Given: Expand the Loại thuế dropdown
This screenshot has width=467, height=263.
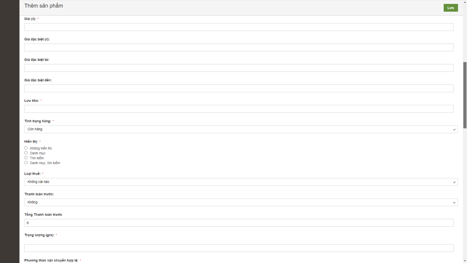Looking at the screenshot, I should tap(241, 182).
